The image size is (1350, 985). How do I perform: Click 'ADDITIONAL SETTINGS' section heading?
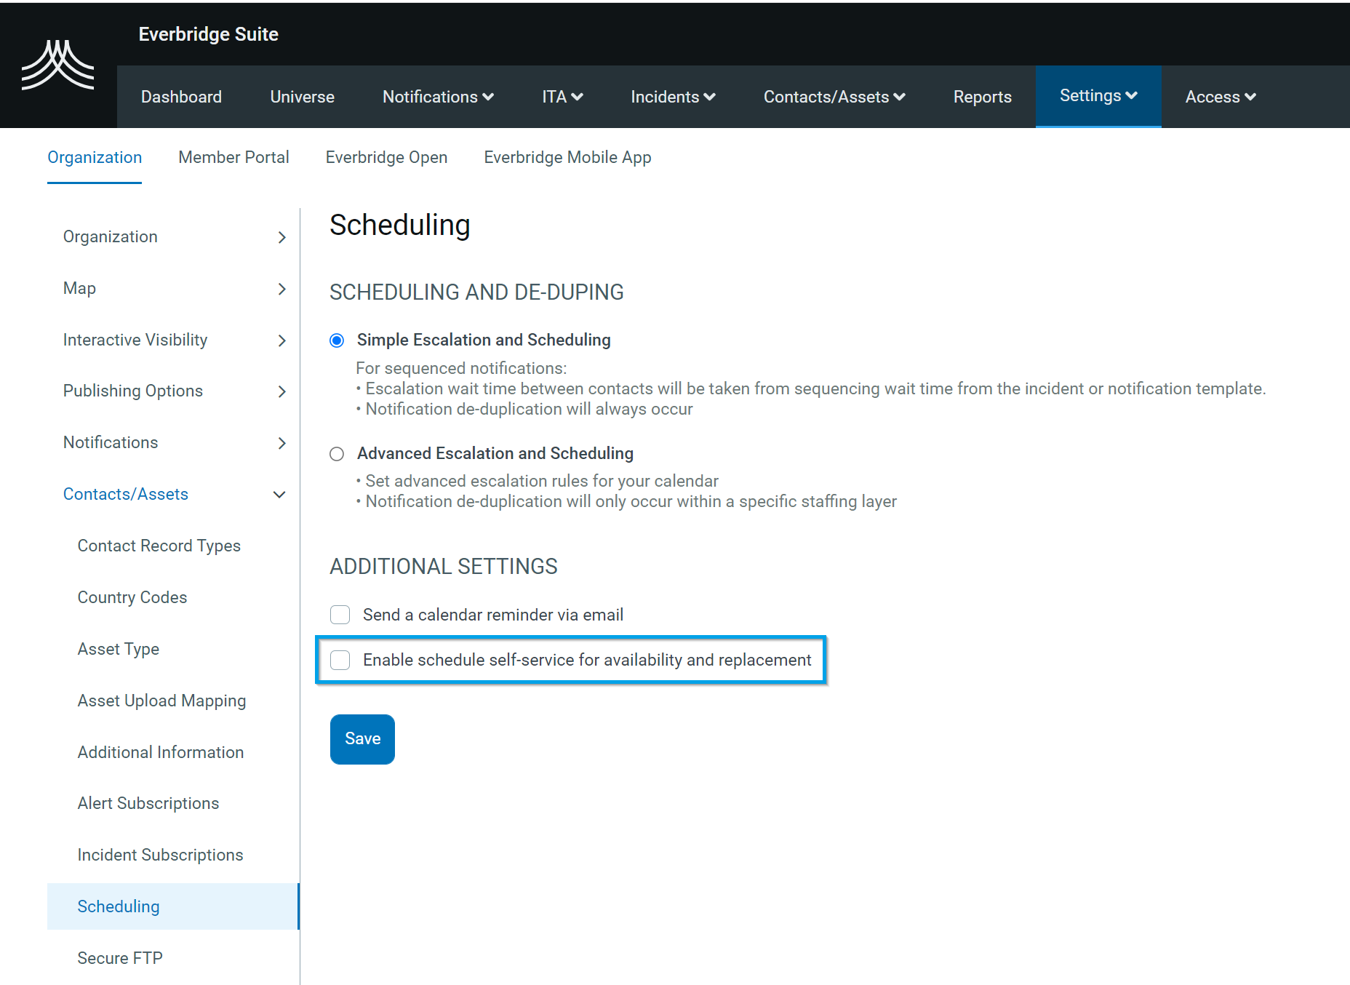[444, 566]
